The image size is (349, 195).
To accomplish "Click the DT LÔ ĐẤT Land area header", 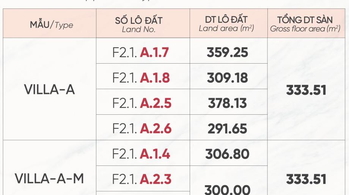I will (229, 23).
